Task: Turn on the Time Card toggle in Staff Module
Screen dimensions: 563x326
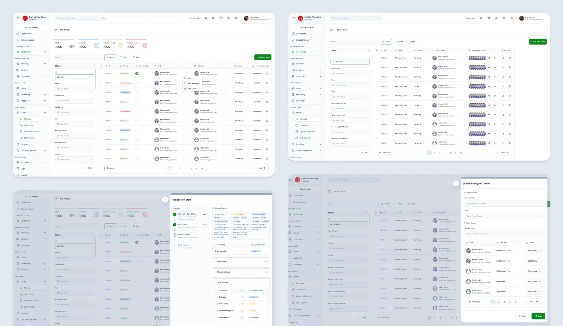Action: [241, 304]
